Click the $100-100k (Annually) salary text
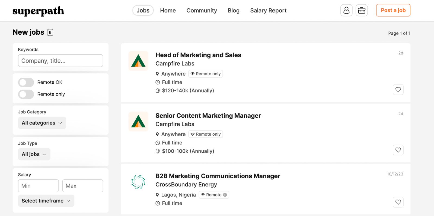434x216 pixels. pos(188,151)
